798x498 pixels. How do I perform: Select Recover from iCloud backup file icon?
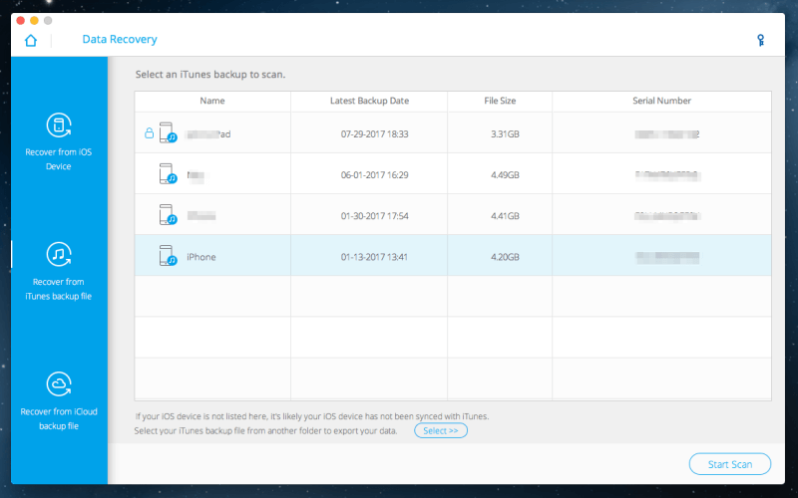click(x=59, y=383)
